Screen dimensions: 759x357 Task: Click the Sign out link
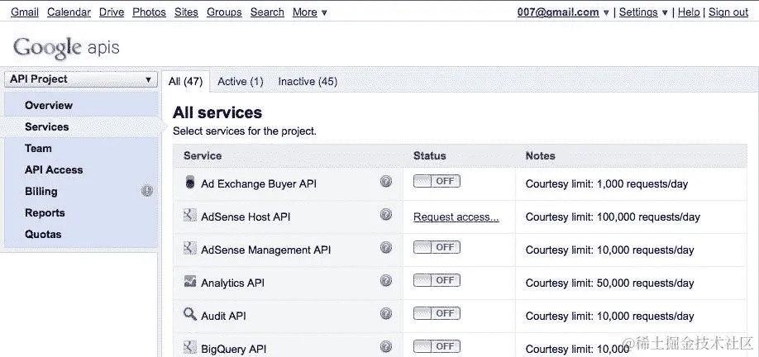(728, 12)
